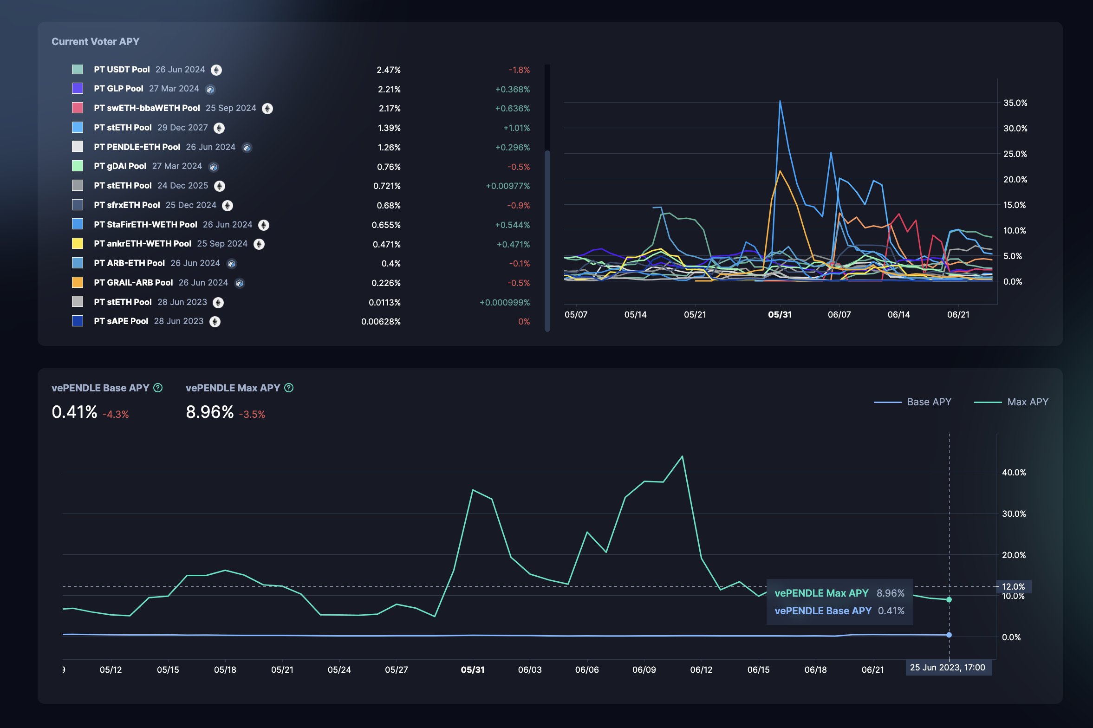Toggle the PT PENDLE-ETH Pool white swatch

click(x=78, y=147)
